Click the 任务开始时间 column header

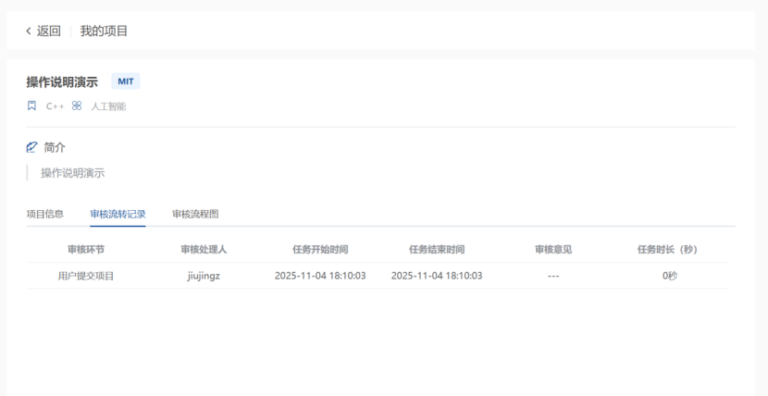[x=320, y=250]
